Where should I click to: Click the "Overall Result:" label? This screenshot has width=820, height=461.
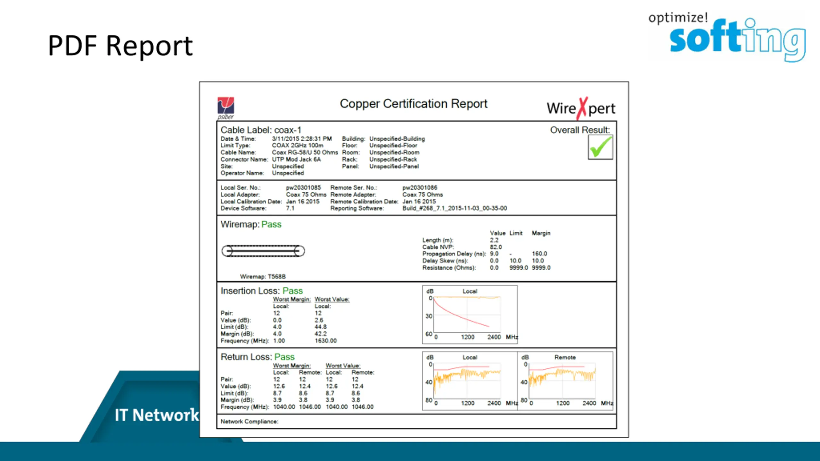coord(580,130)
